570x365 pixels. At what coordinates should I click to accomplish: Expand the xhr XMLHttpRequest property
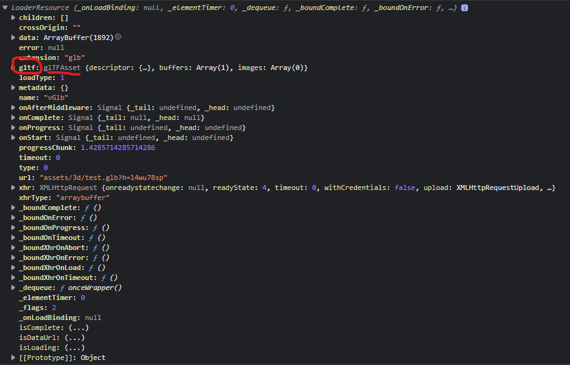[x=13, y=187]
